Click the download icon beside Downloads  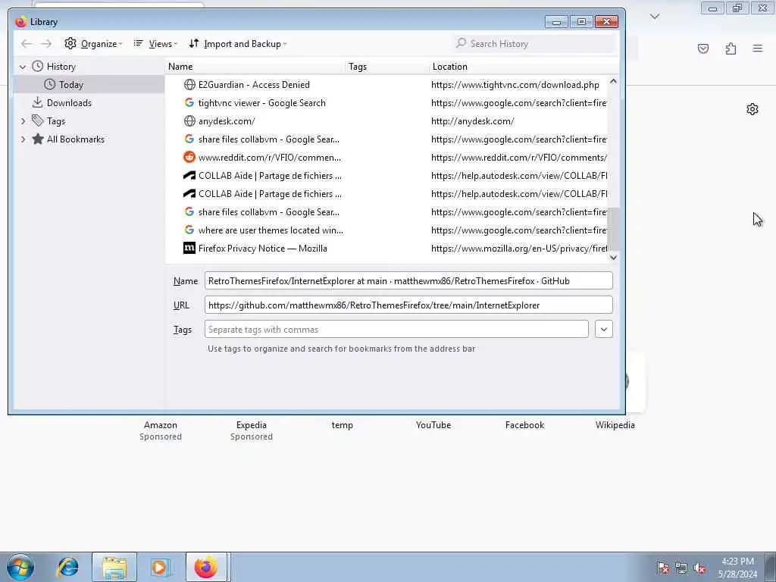(x=37, y=103)
